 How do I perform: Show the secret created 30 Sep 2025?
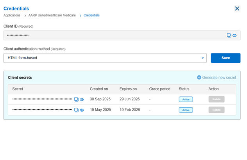click(x=82, y=100)
